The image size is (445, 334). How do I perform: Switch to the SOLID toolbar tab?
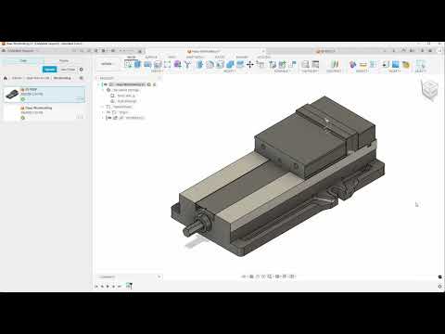(132, 57)
